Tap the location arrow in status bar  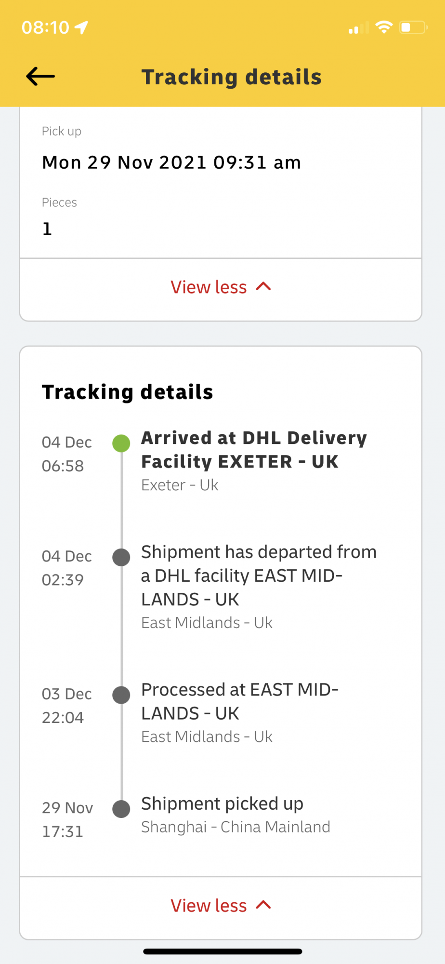point(81,27)
